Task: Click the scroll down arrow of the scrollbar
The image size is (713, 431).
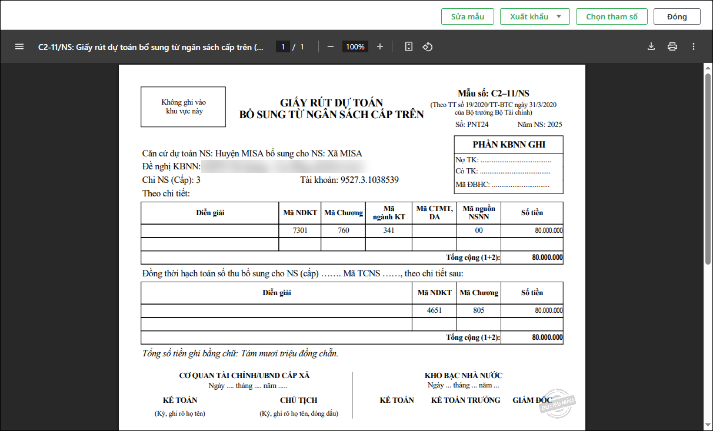Action: 708,426
